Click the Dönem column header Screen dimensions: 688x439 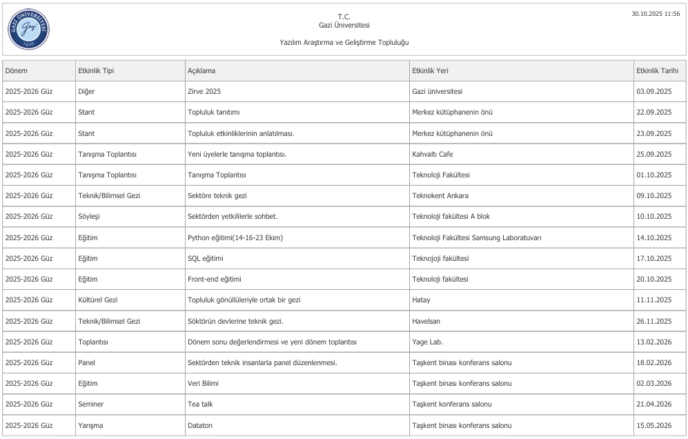click(x=17, y=70)
